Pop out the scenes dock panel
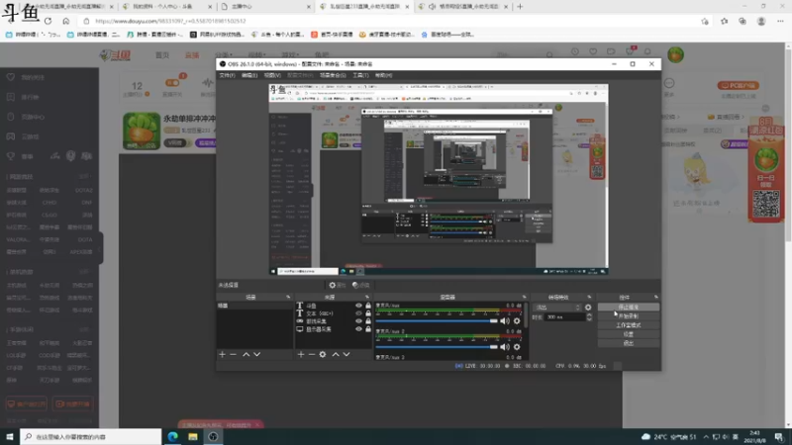 click(288, 297)
